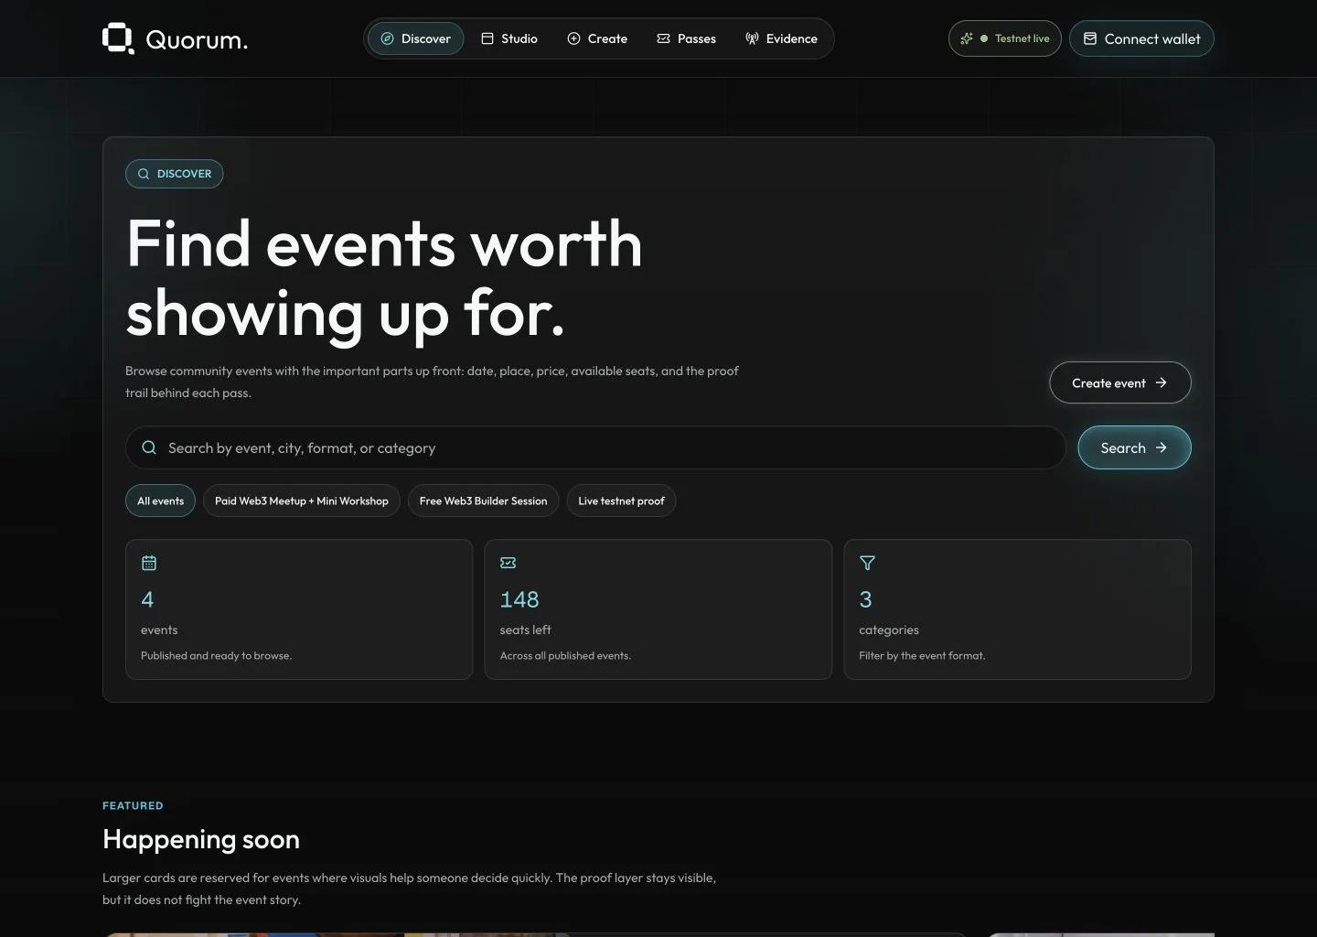Click the Testnet live status badge
This screenshot has height=937, width=1317.
click(x=1005, y=38)
